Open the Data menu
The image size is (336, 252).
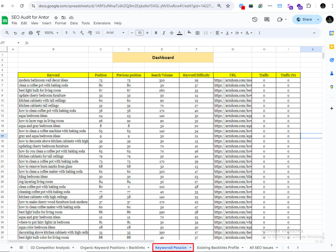tap(74, 23)
